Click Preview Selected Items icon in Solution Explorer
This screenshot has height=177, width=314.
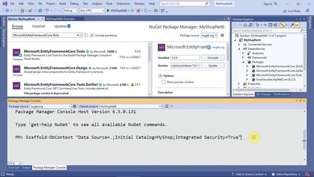(x=297, y=25)
